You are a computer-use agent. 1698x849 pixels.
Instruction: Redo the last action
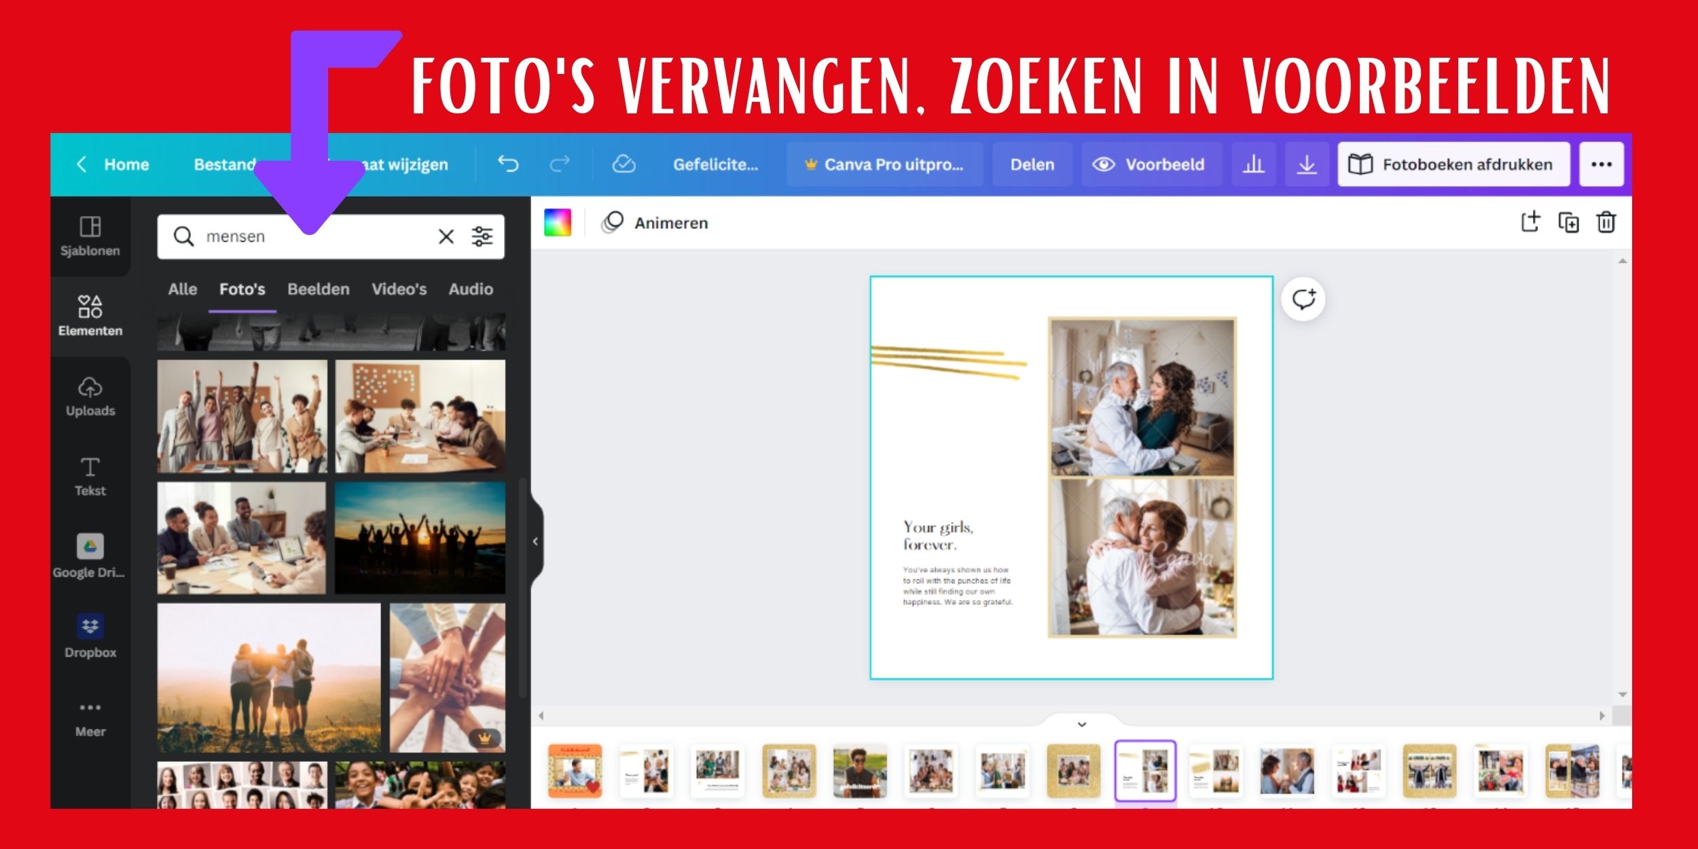560,164
